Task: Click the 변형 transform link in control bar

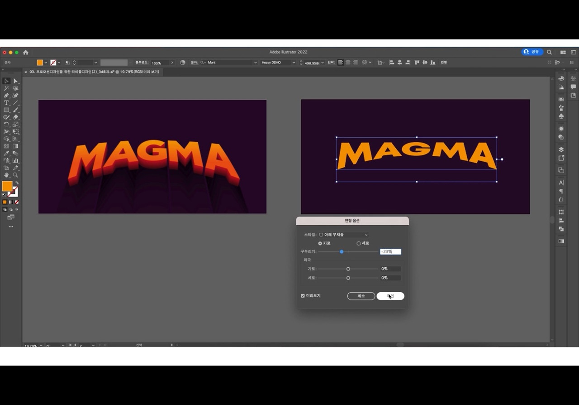Action: tap(444, 63)
